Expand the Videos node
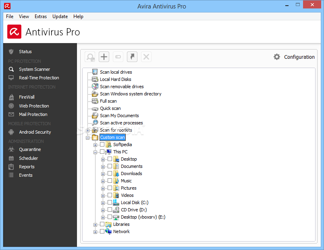The width and height of the screenshot is (324, 250). tap(103, 196)
